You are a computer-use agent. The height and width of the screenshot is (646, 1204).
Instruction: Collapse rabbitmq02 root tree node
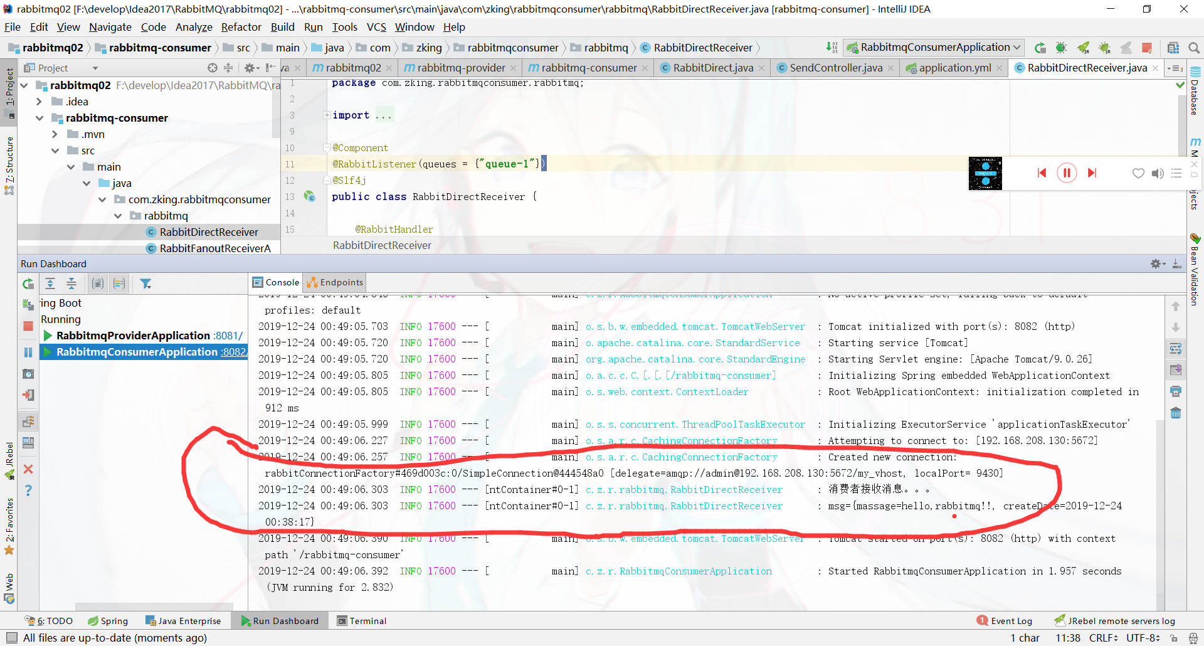[24, 85]
